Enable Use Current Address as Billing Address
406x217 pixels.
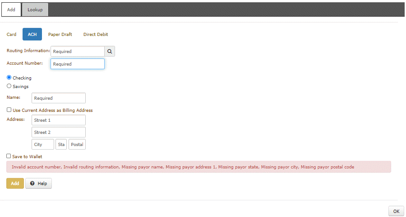pyautogui.click(x=9, y=110)
